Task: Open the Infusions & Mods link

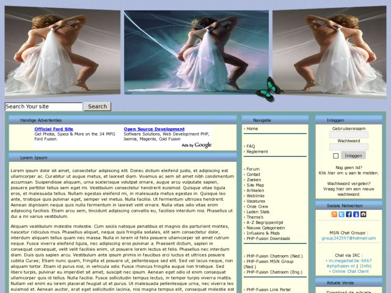Action: tap(263, 233)
